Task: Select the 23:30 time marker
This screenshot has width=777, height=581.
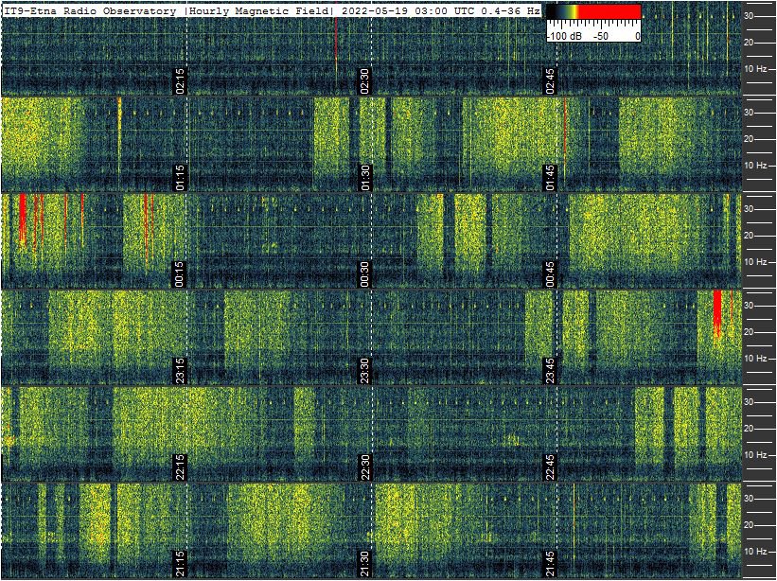Action: tap(365, 370)
